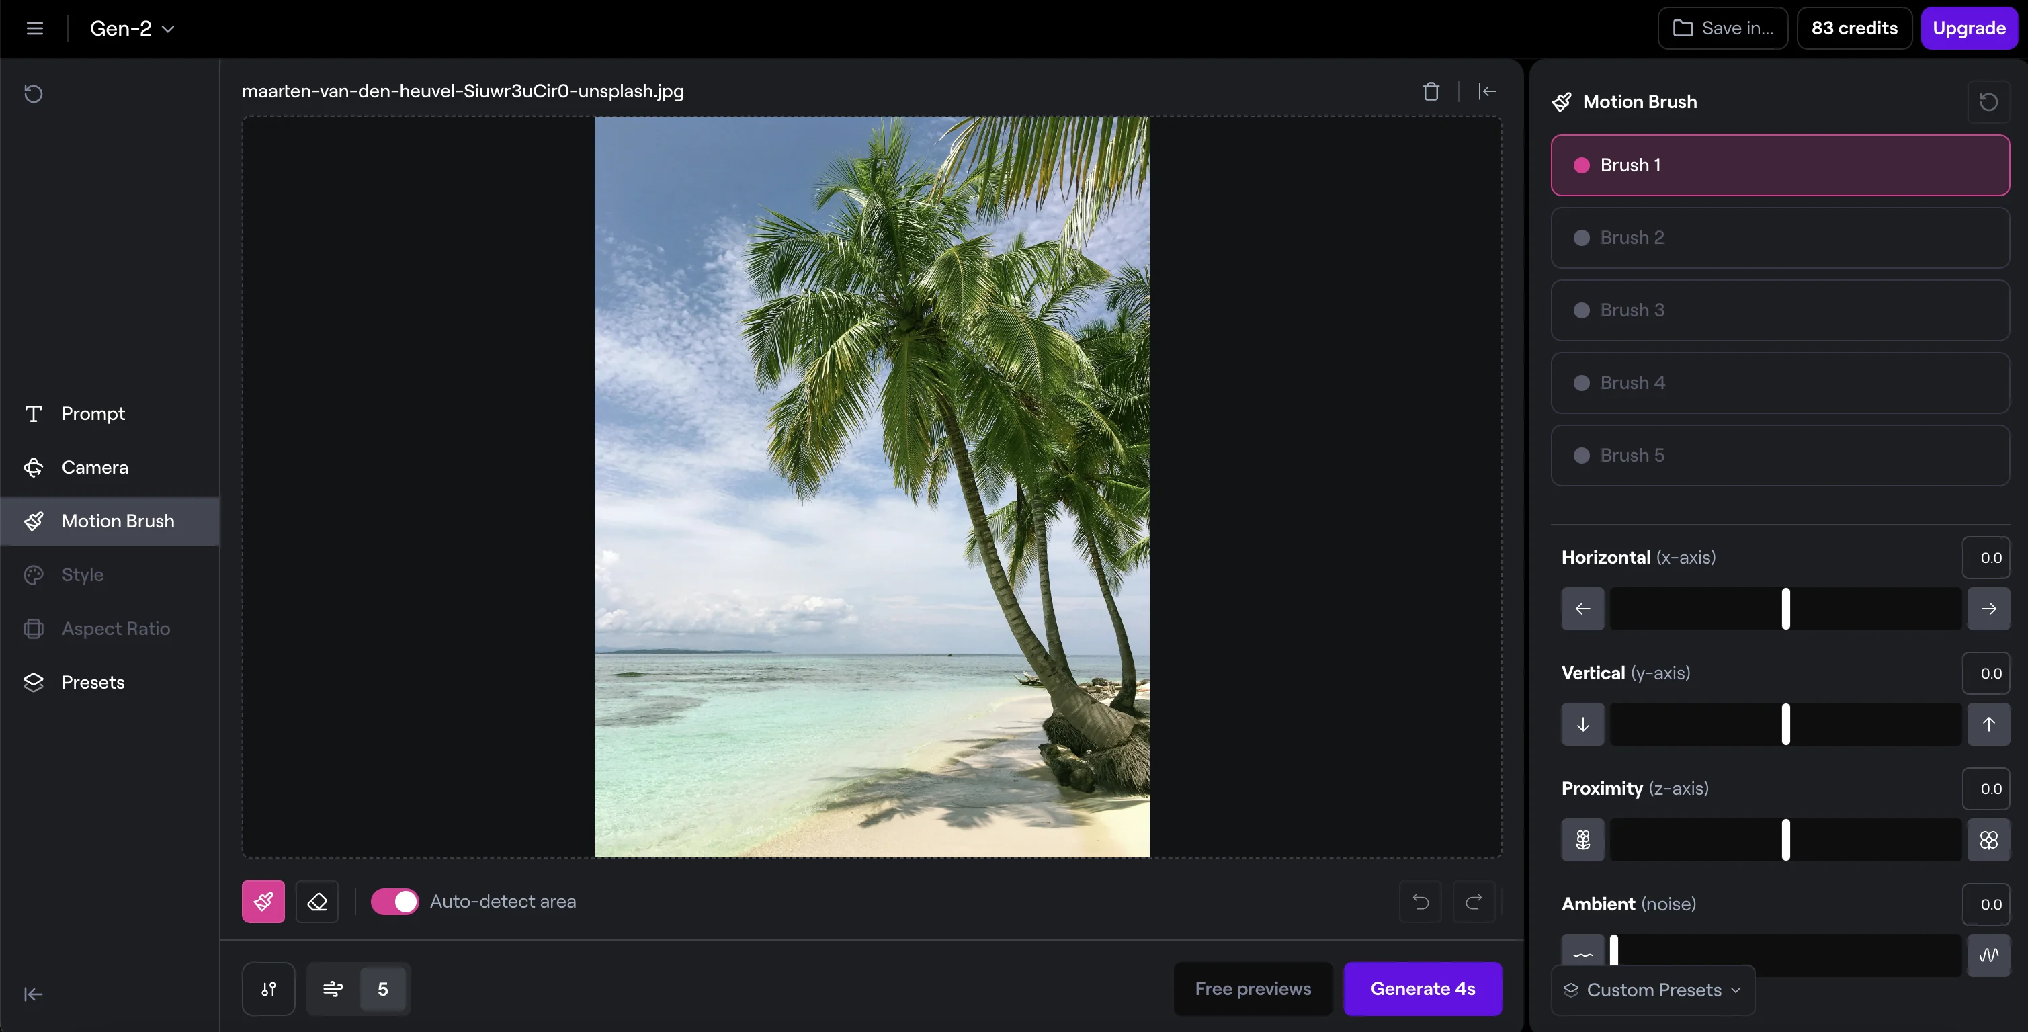
Task: Open the Camera section in sidebar
Action: point(95,468)
